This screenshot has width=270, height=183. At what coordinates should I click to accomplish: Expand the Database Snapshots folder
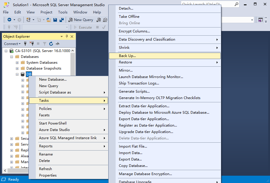(17, 68)
